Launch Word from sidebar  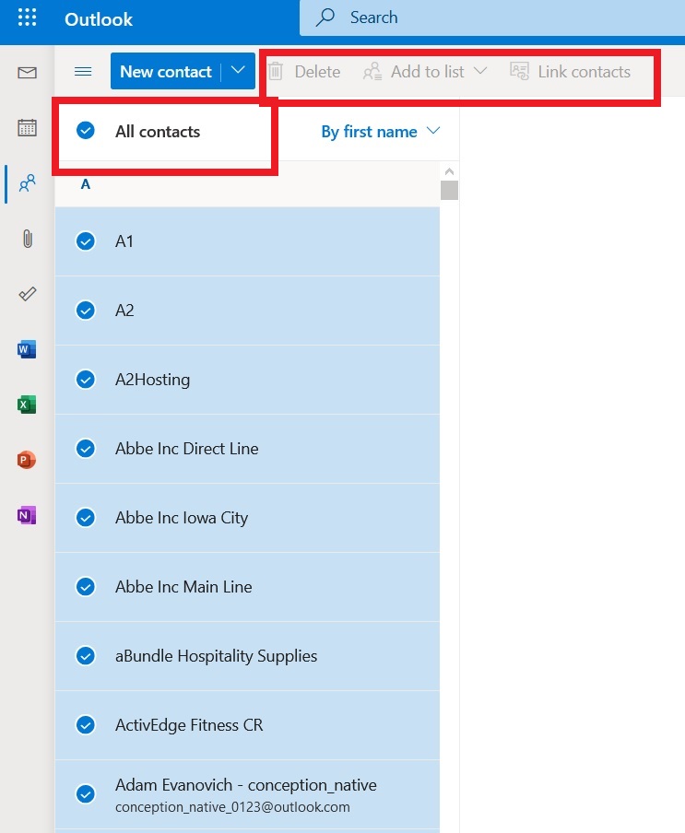coord(27,349)
